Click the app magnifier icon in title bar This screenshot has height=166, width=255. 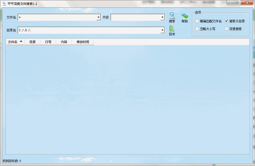(x=4, y=4)
